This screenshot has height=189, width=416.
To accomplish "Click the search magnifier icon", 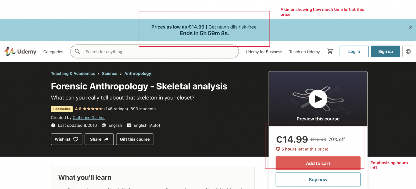I will tap(77, 52).
